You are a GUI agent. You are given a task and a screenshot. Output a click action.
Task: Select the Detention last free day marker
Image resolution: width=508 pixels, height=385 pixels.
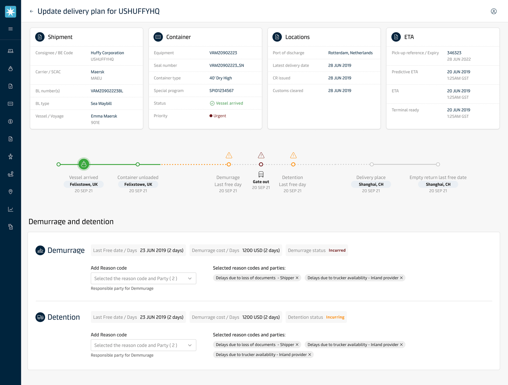[x=293, y=164]
